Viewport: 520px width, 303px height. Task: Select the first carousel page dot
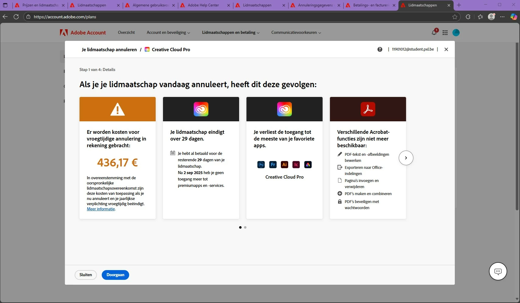coord(240,227)
